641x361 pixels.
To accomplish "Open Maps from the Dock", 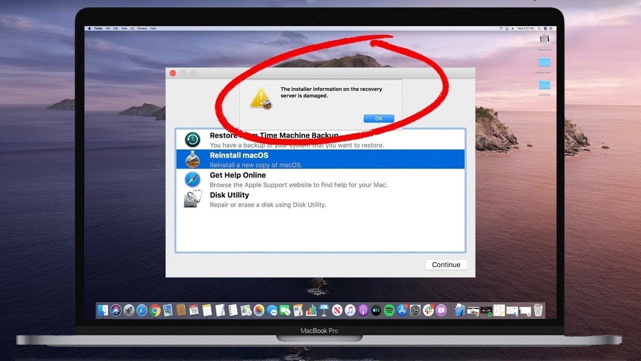I will [x=246, y=310].
